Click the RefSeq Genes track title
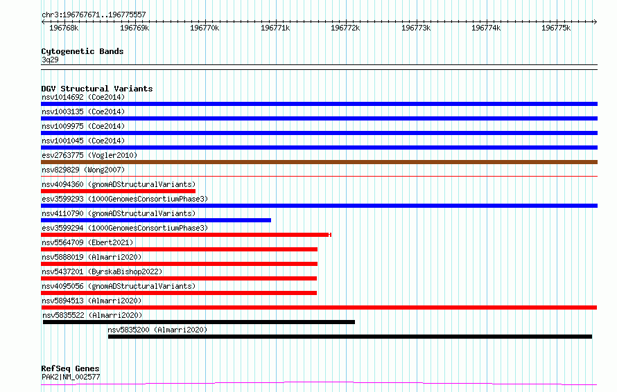Image resolution: width=617 pixels, height=392 pixels. [x=70, y=369]
